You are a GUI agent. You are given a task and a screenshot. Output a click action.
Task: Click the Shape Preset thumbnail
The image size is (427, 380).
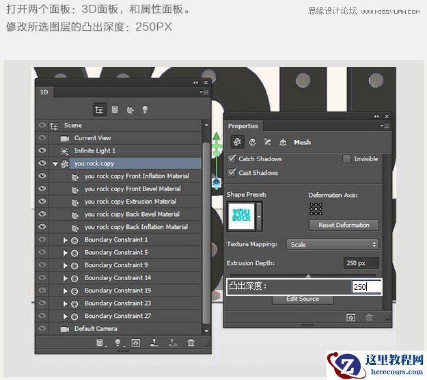tap(241, 216)
